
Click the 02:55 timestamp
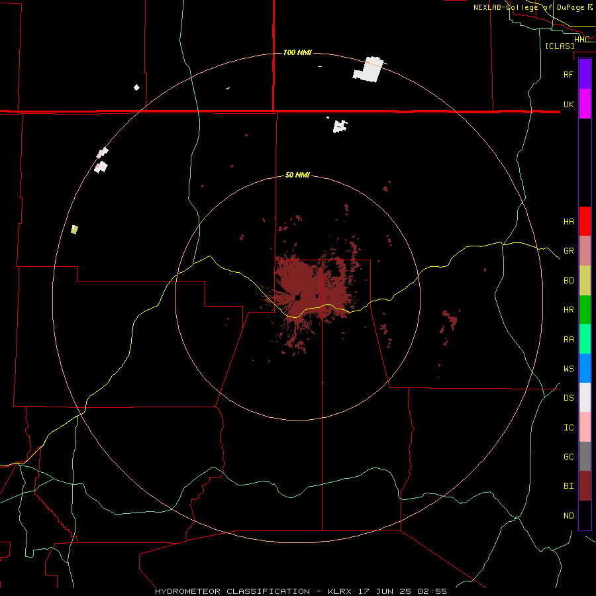[x=432, y=591]
